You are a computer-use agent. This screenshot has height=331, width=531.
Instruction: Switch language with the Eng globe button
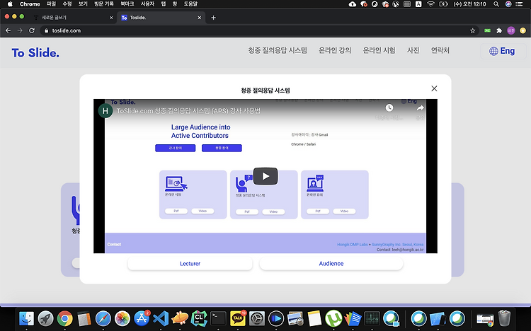(502, 51)
